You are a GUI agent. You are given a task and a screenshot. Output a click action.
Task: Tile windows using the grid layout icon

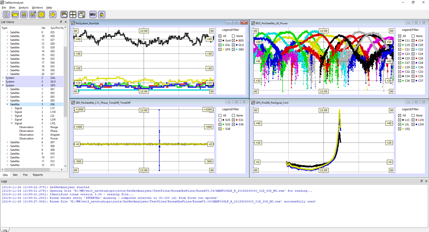[x=73, y=14]
